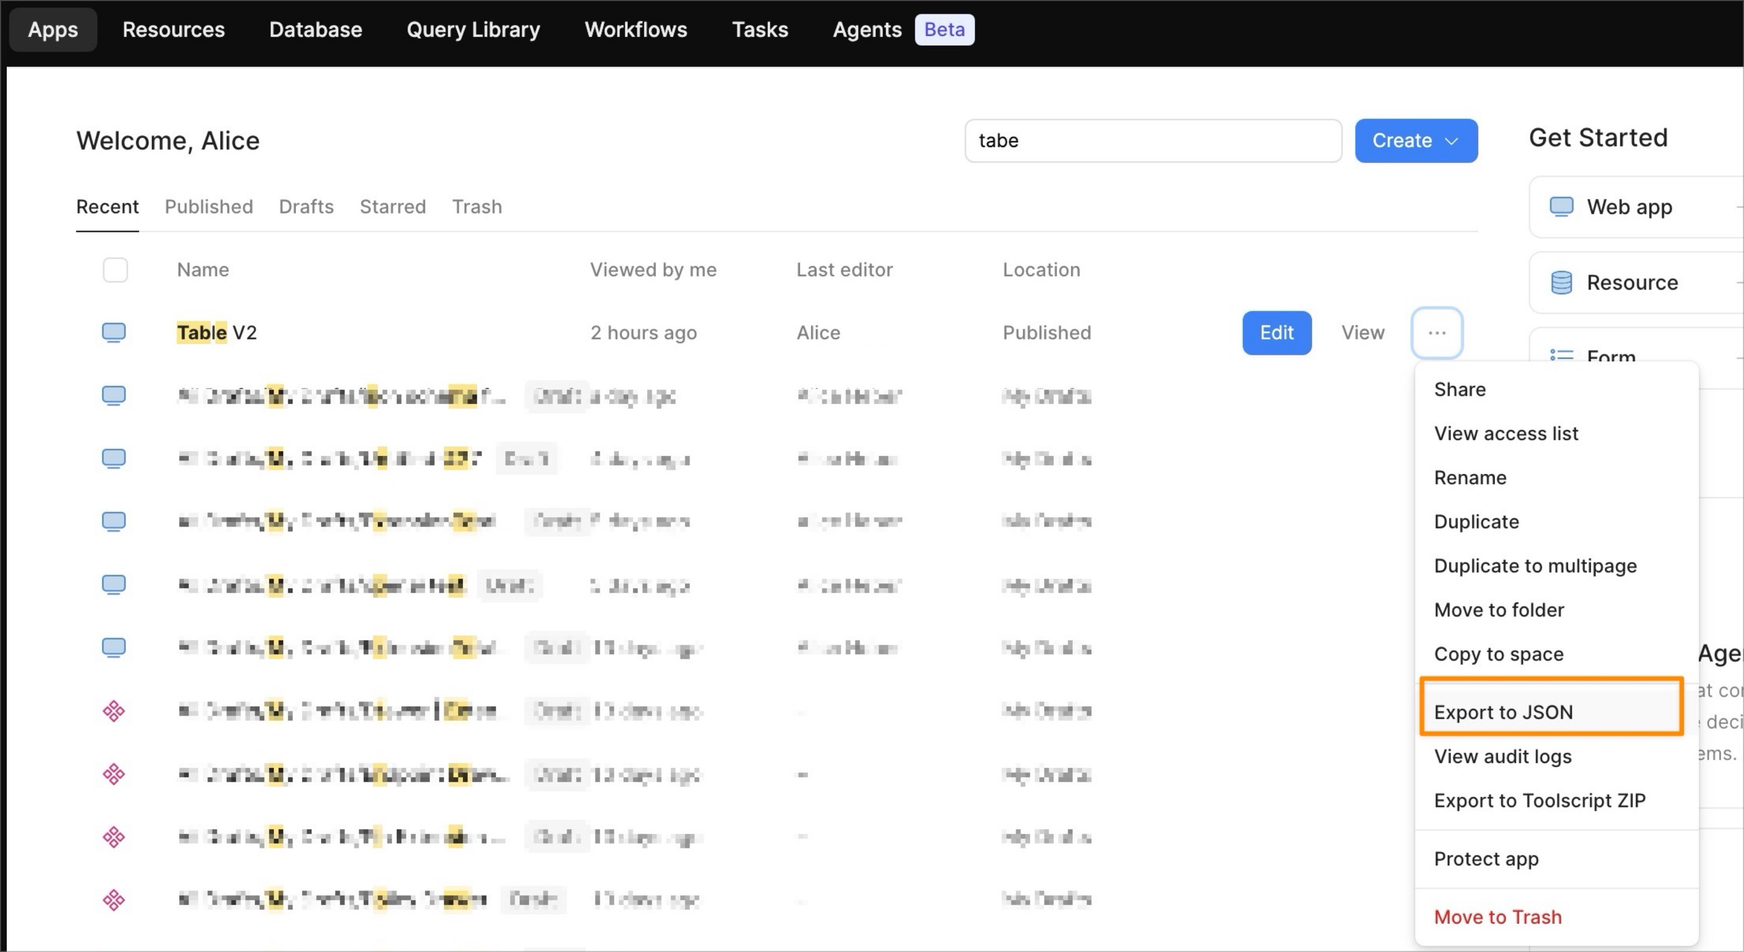Select Move to folder
This screenshot has width=1744, height=952.
(1556, 610)
